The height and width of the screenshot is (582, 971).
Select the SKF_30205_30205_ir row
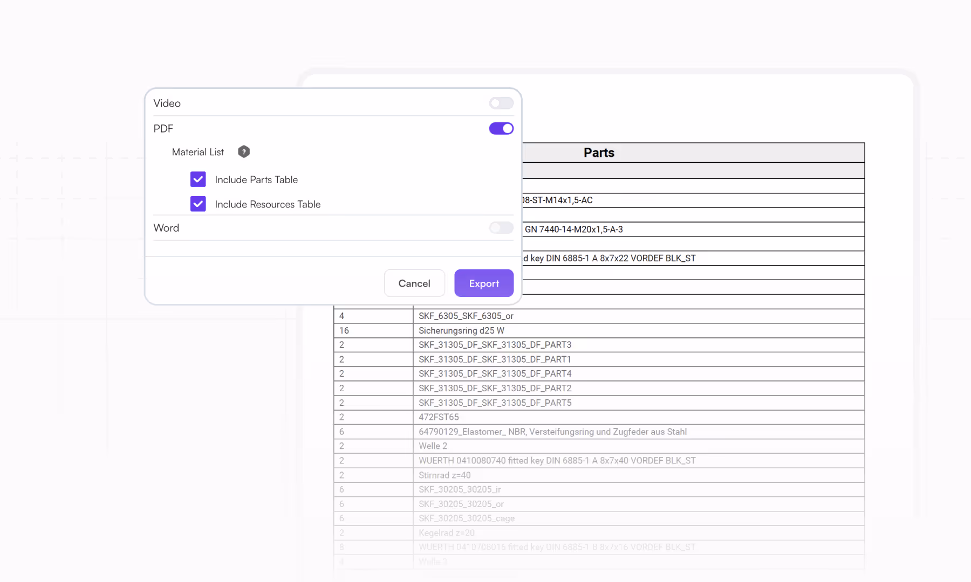pos(599,489)
